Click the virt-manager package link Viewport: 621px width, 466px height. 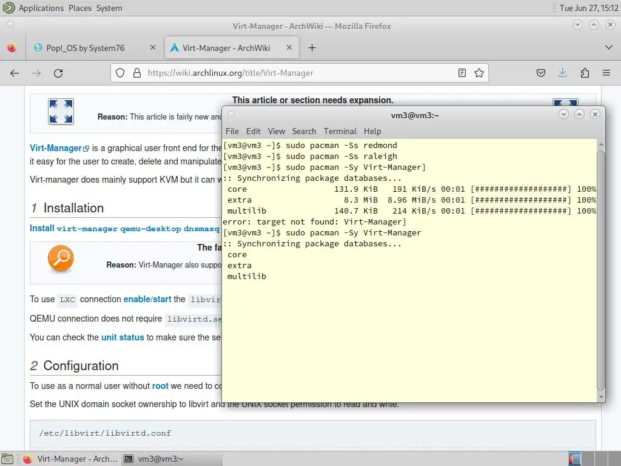click(87, 229)
